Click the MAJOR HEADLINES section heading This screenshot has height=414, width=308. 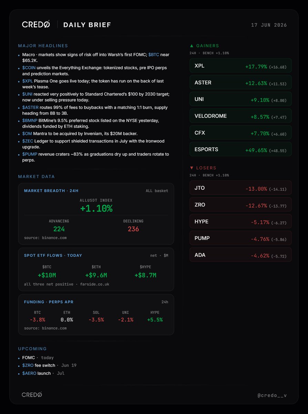(x=43, y=46)
